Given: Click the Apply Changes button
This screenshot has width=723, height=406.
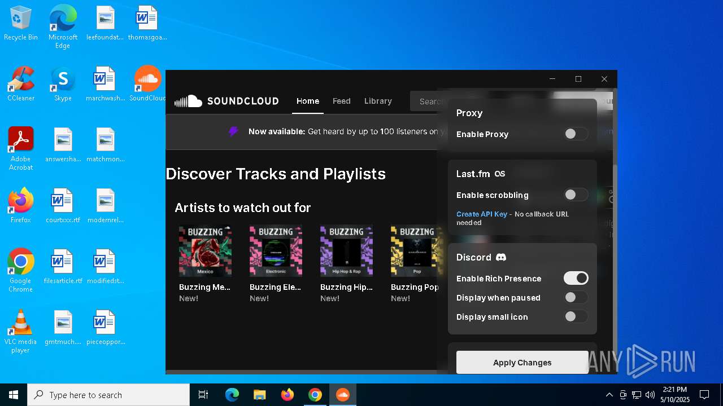Looking at the screenshot, I should point(522,363).
